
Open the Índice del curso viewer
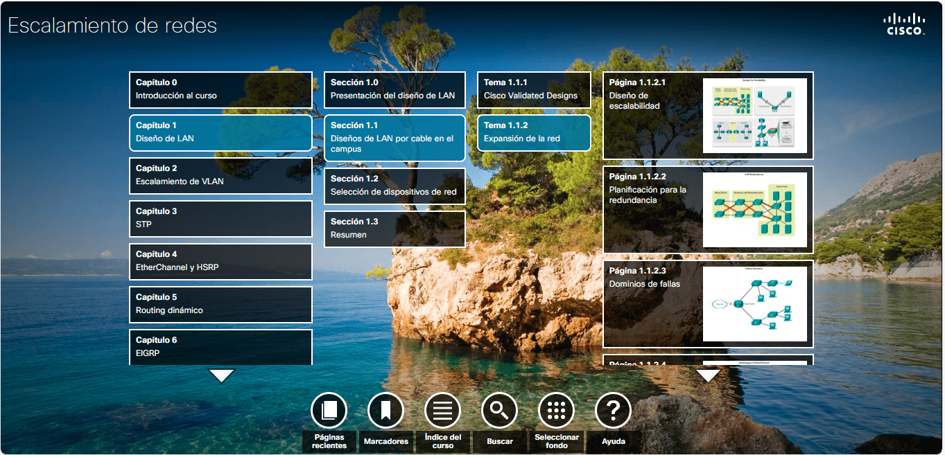pyautogui.click(x=443, y=410)
